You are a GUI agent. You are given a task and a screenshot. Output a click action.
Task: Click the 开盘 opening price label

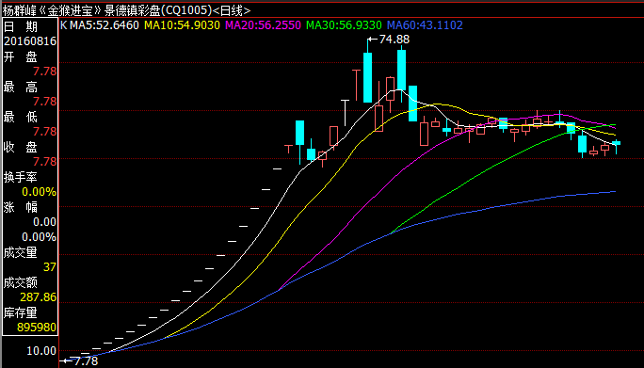(21, 56)
